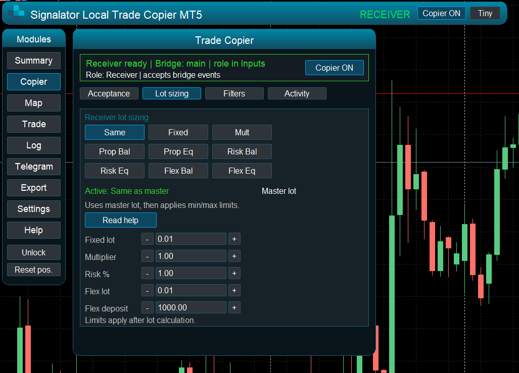Click 'Uses master lot, then applies min/max limits.' text
519x373 pixels.
(x=162, y=205)
